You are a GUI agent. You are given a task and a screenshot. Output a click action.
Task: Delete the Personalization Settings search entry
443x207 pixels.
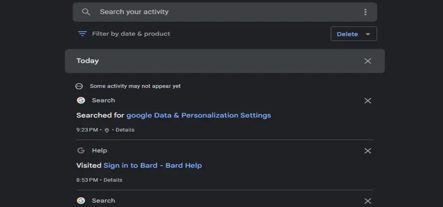click(368, 101)
